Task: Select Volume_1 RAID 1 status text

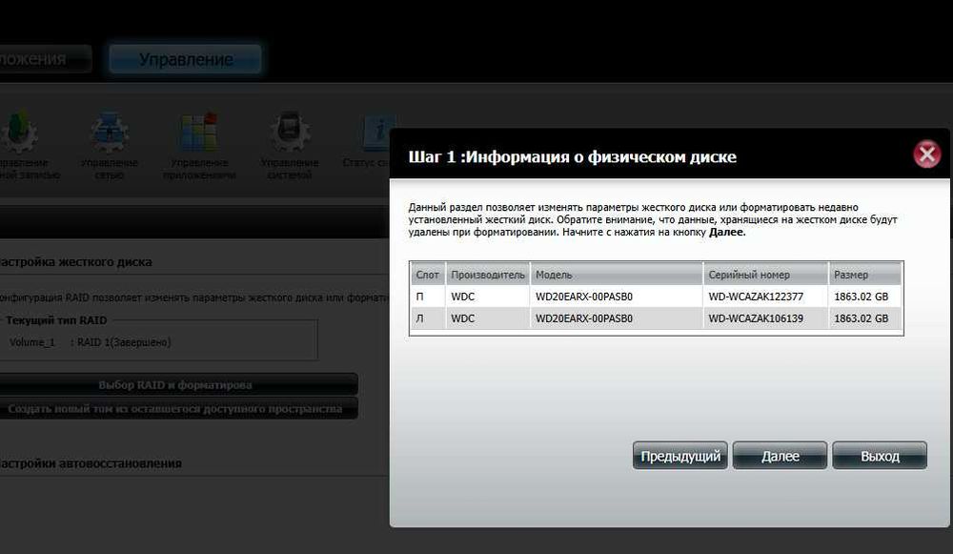Action: (x=90, y=342)
